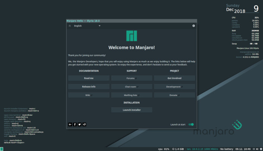
Task: Click the date and time 09.12. 10:49
Action: point(243,149)
